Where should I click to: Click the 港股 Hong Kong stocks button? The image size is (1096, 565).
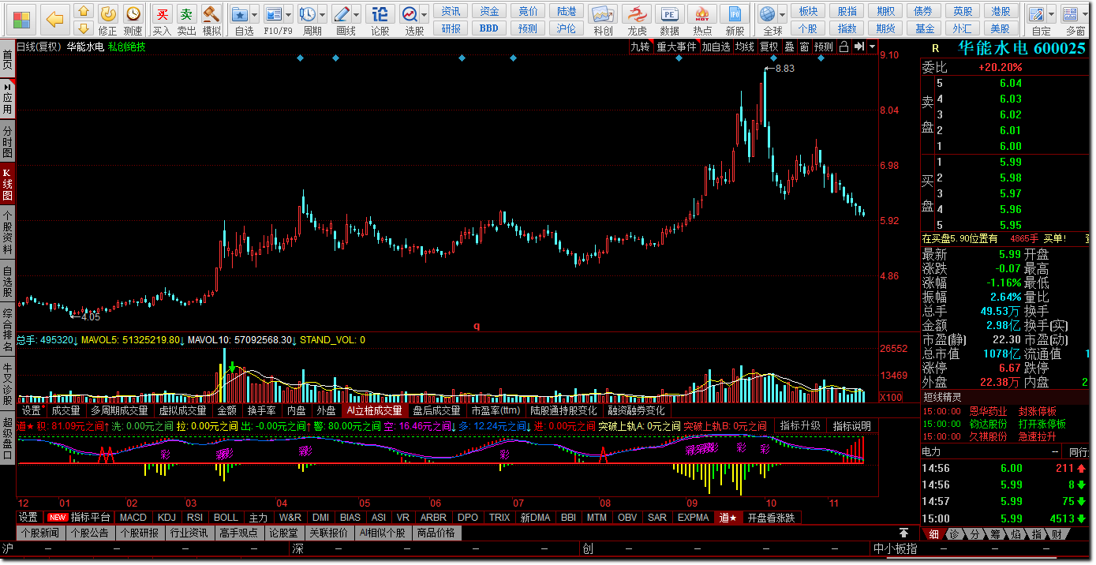pos(1001,11)
